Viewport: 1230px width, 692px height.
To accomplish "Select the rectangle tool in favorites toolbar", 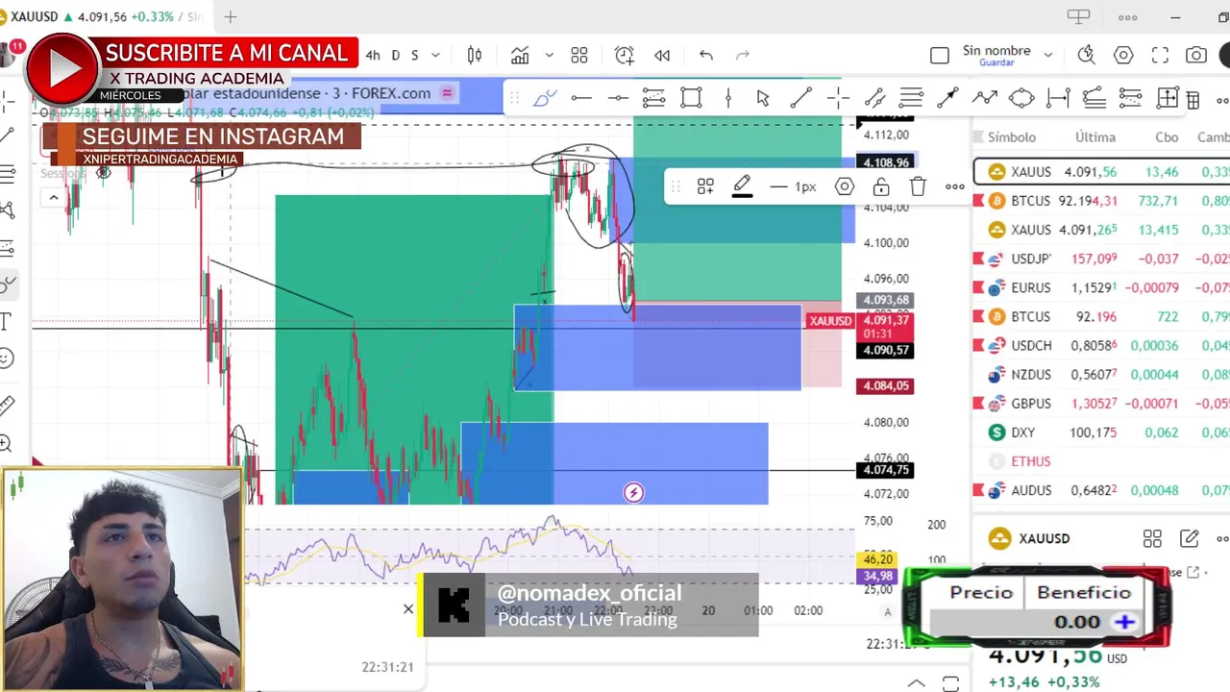I will point(691,98).
